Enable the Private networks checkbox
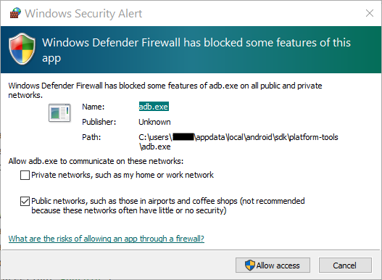The image size is (382, 280). pos(25,175)
